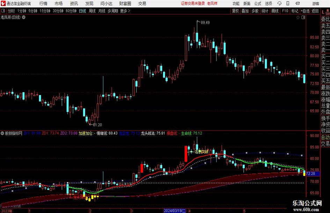
Task: Click the 老凤祥 stock name in title bar
Action: click(x=212, y=3)
